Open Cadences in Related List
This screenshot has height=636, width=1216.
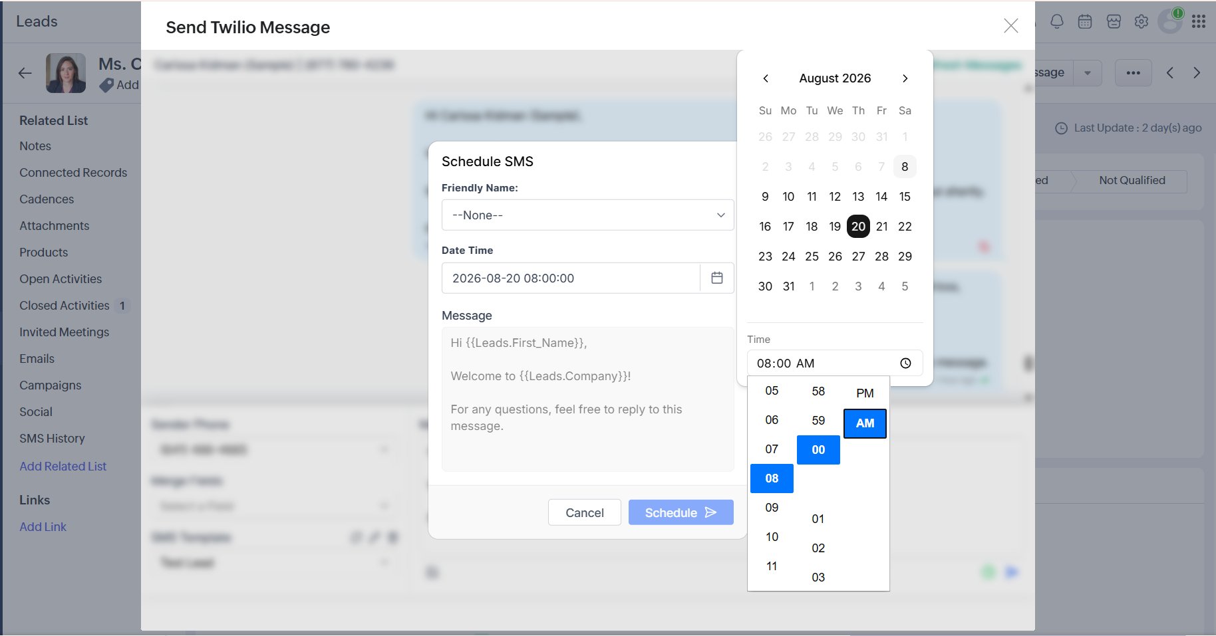pyautogui.click(x=47, y=199)
